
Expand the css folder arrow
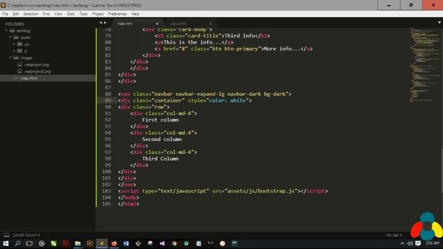(x=14, y=44)
